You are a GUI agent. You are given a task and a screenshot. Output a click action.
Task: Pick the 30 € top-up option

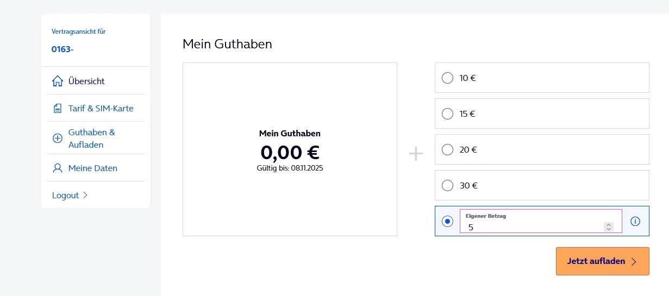tap(447, 186)
